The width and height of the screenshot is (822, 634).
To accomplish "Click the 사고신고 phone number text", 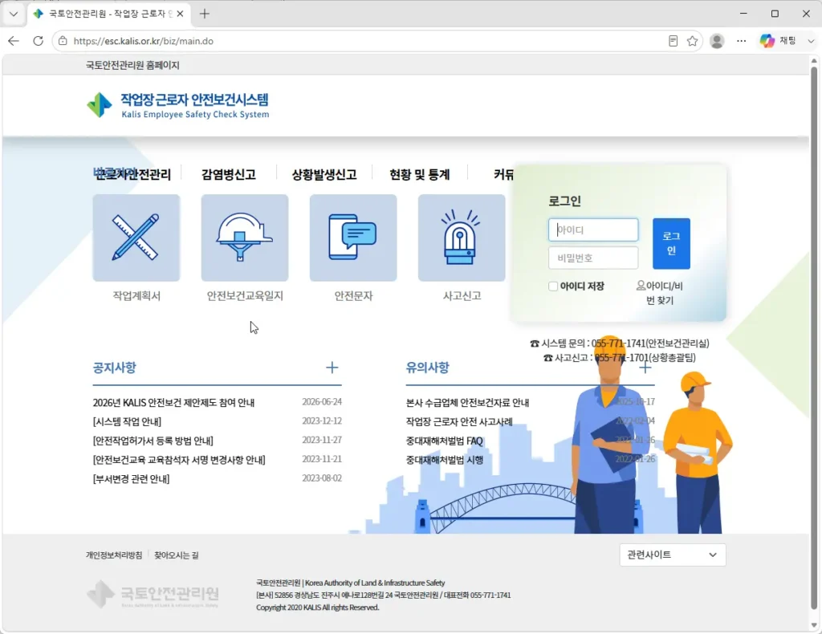I will coord(619,358).
